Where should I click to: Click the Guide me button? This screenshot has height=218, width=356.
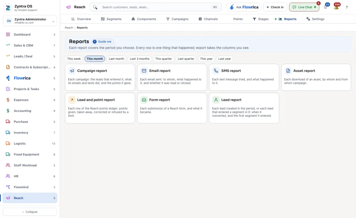tap(102, 42)
